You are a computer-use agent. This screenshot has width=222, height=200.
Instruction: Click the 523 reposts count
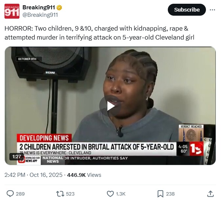[70, 194]
